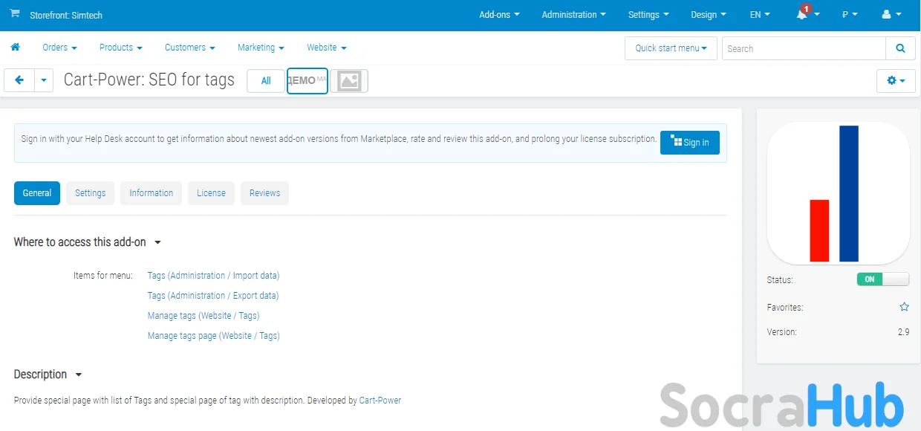Screen dimensions: 921x431
Task: Open the Add-ons top menu
Action: pos(499,15)
